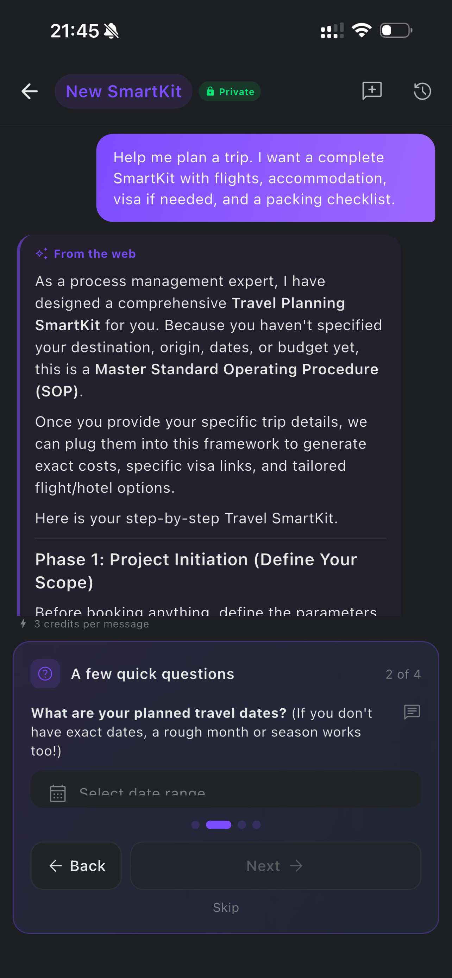Start a new chat with the plus-message icon

372,91
